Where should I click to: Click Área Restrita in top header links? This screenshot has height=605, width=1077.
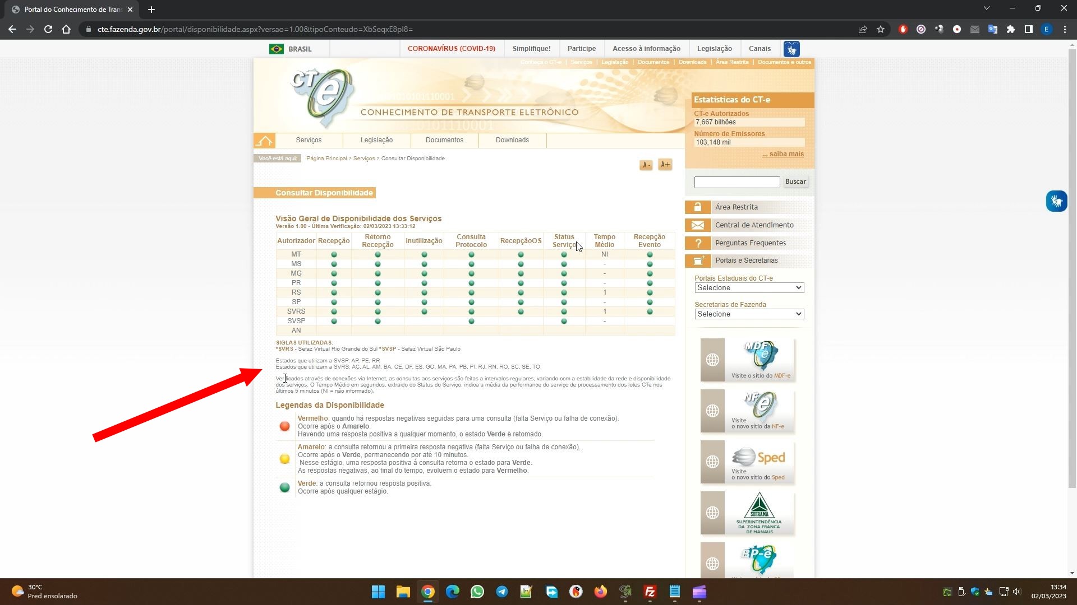[732, 62]
